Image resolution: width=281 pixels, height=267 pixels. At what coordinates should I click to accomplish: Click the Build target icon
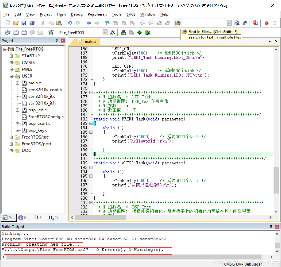click(16, 32)
